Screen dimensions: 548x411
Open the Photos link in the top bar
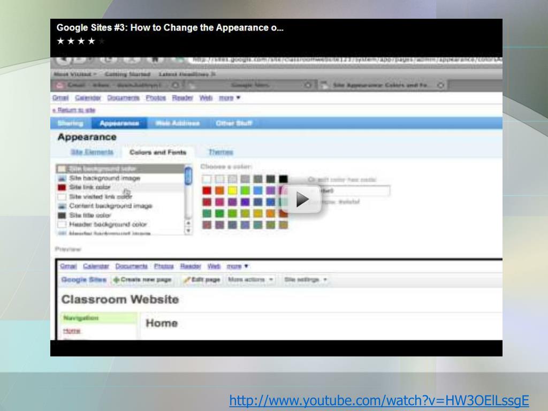click(156, 98)
